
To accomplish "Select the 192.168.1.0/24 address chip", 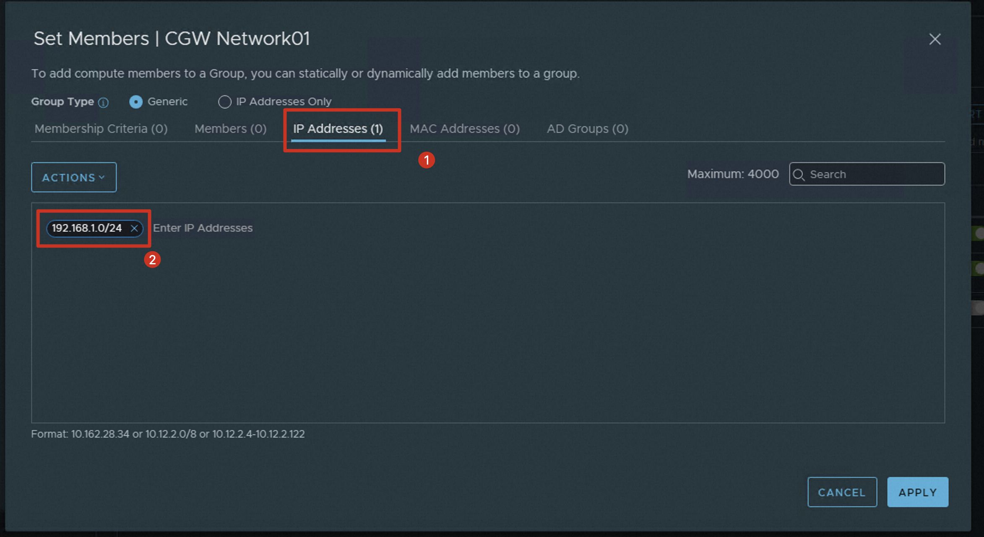I will [x=87, y=228].
